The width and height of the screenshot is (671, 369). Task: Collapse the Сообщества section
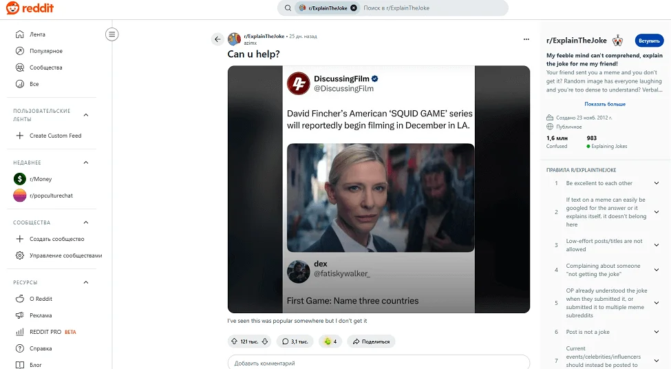tap(86, 222)
